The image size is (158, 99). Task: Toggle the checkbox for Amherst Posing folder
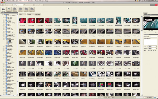[6, 34]
